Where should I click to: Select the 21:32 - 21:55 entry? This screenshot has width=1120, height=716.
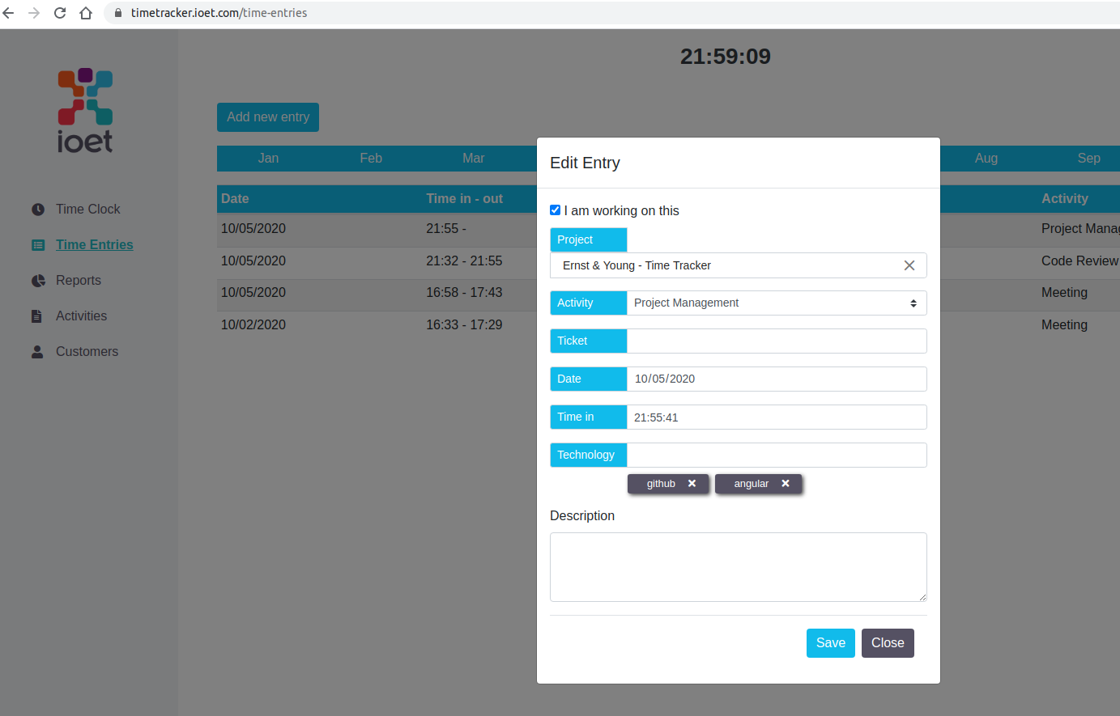[x=464, y=261]
